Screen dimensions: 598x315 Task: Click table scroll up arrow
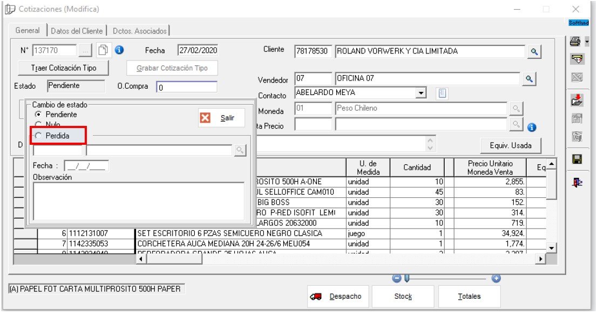click(x=551, y=164)
